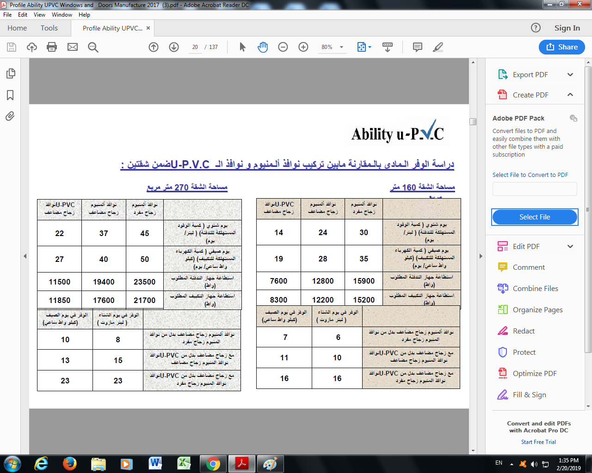Open the File menu
The height and width of the screenshot is (473, 592).
point(7,15)
